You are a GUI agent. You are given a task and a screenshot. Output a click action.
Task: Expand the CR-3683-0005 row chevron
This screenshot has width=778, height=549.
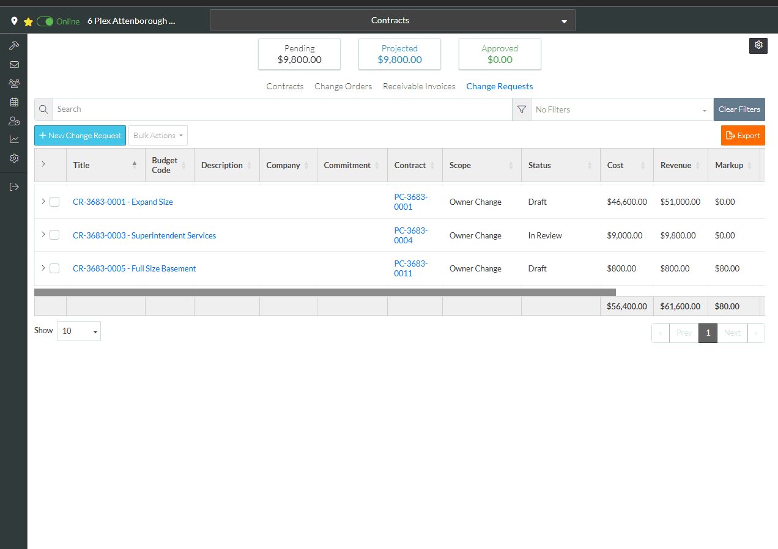pyautogui.click(x=43, y=267)
